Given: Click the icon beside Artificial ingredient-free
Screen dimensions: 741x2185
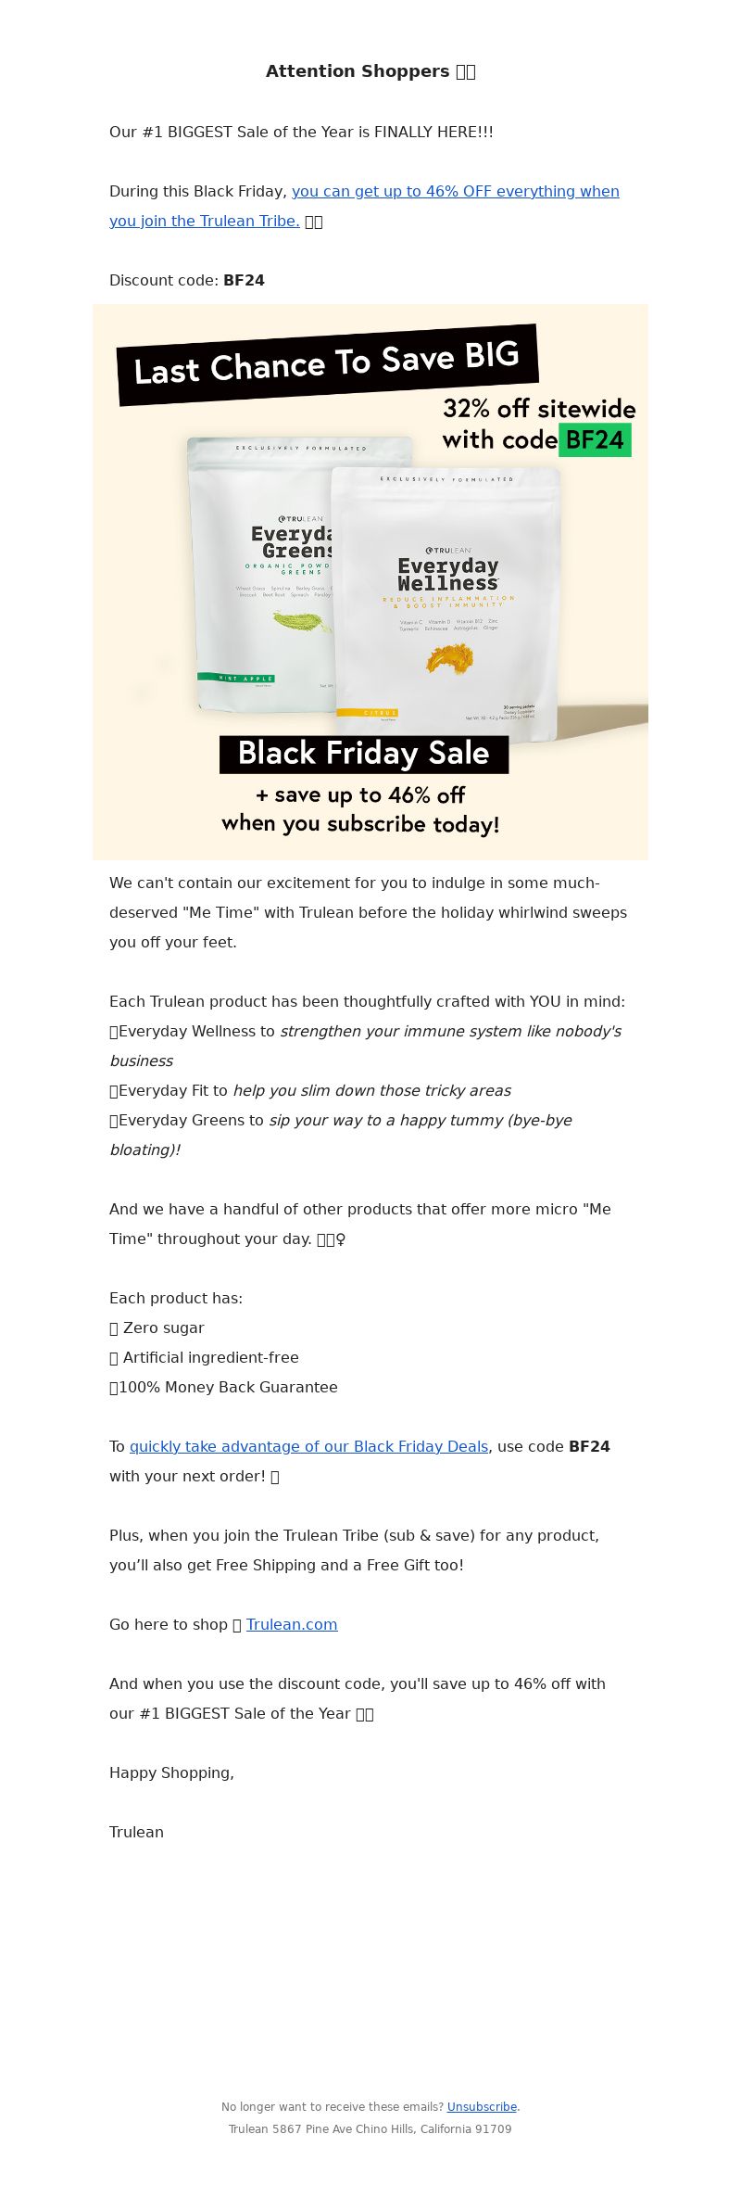Looking at the screenshot, I should pyautogui.click(x=114, y=1357).
